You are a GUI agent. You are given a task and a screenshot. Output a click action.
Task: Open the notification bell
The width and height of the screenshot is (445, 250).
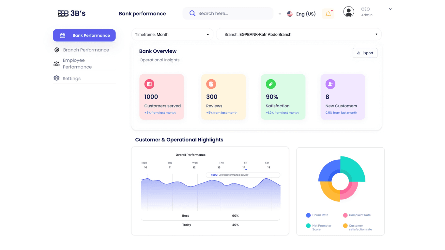(x=328, y=13)
